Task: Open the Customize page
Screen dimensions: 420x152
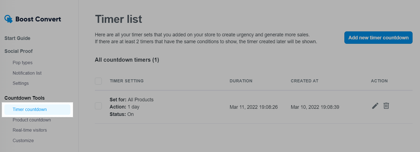Action: point(23,140)
